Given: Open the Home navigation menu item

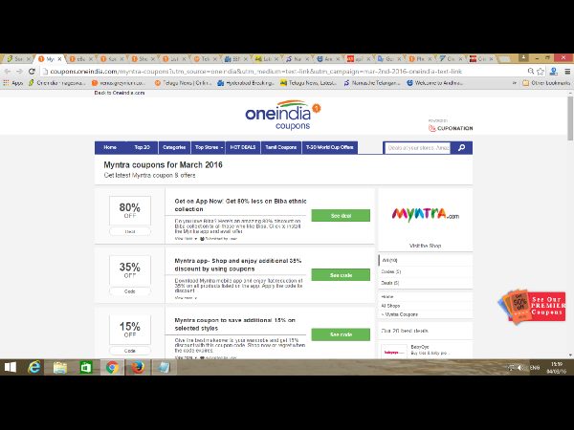Looking at the screenshot, I should [x=110, y=148].
